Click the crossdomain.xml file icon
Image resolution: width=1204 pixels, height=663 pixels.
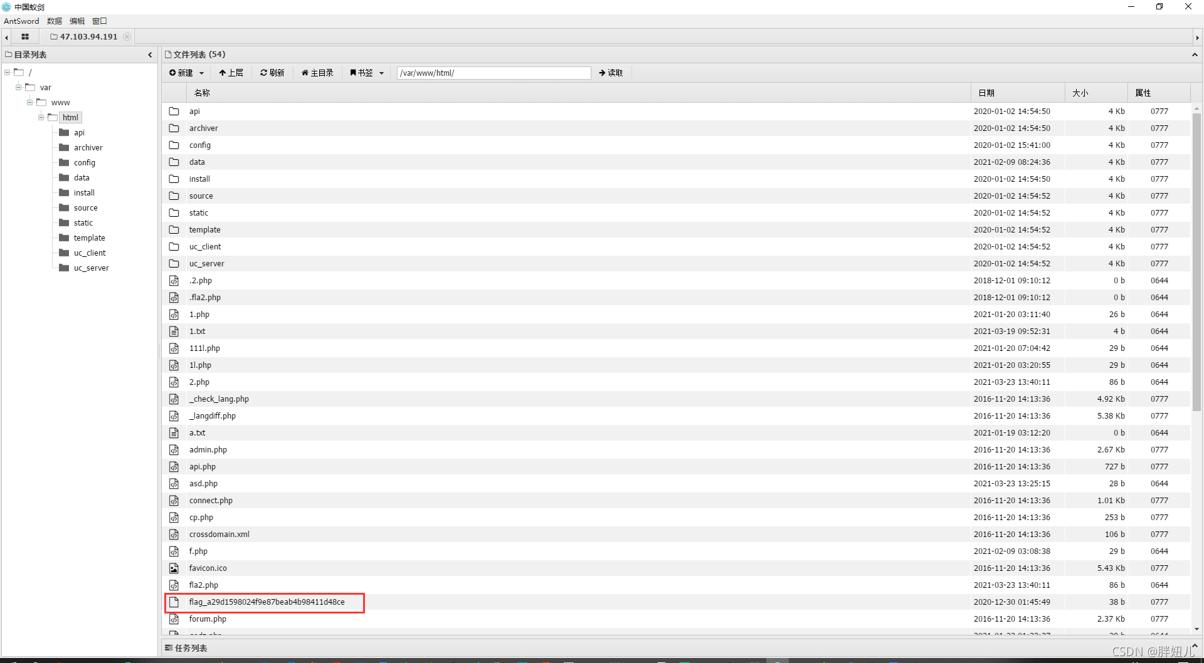tap(174, 534)
